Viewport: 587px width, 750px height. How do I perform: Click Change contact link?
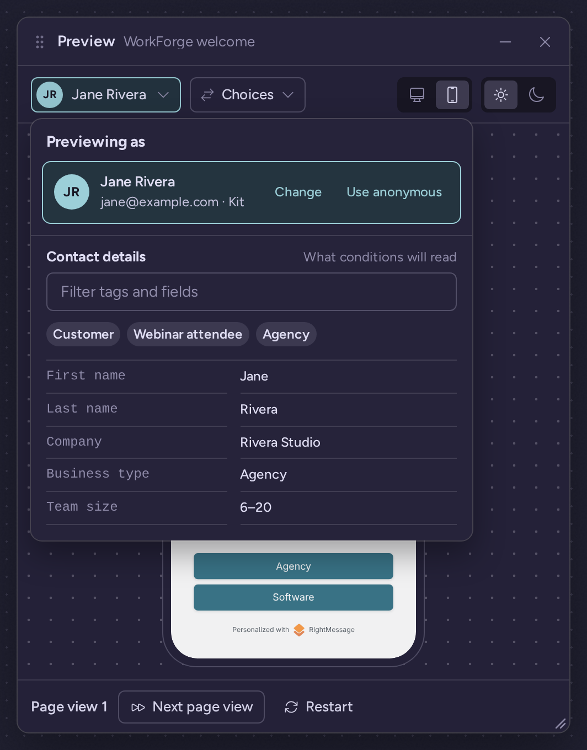click(298, 192)
